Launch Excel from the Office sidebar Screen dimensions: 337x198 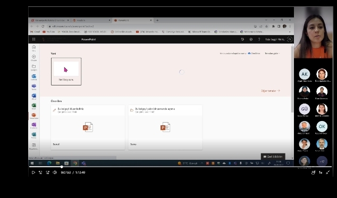tap(33, 106)
